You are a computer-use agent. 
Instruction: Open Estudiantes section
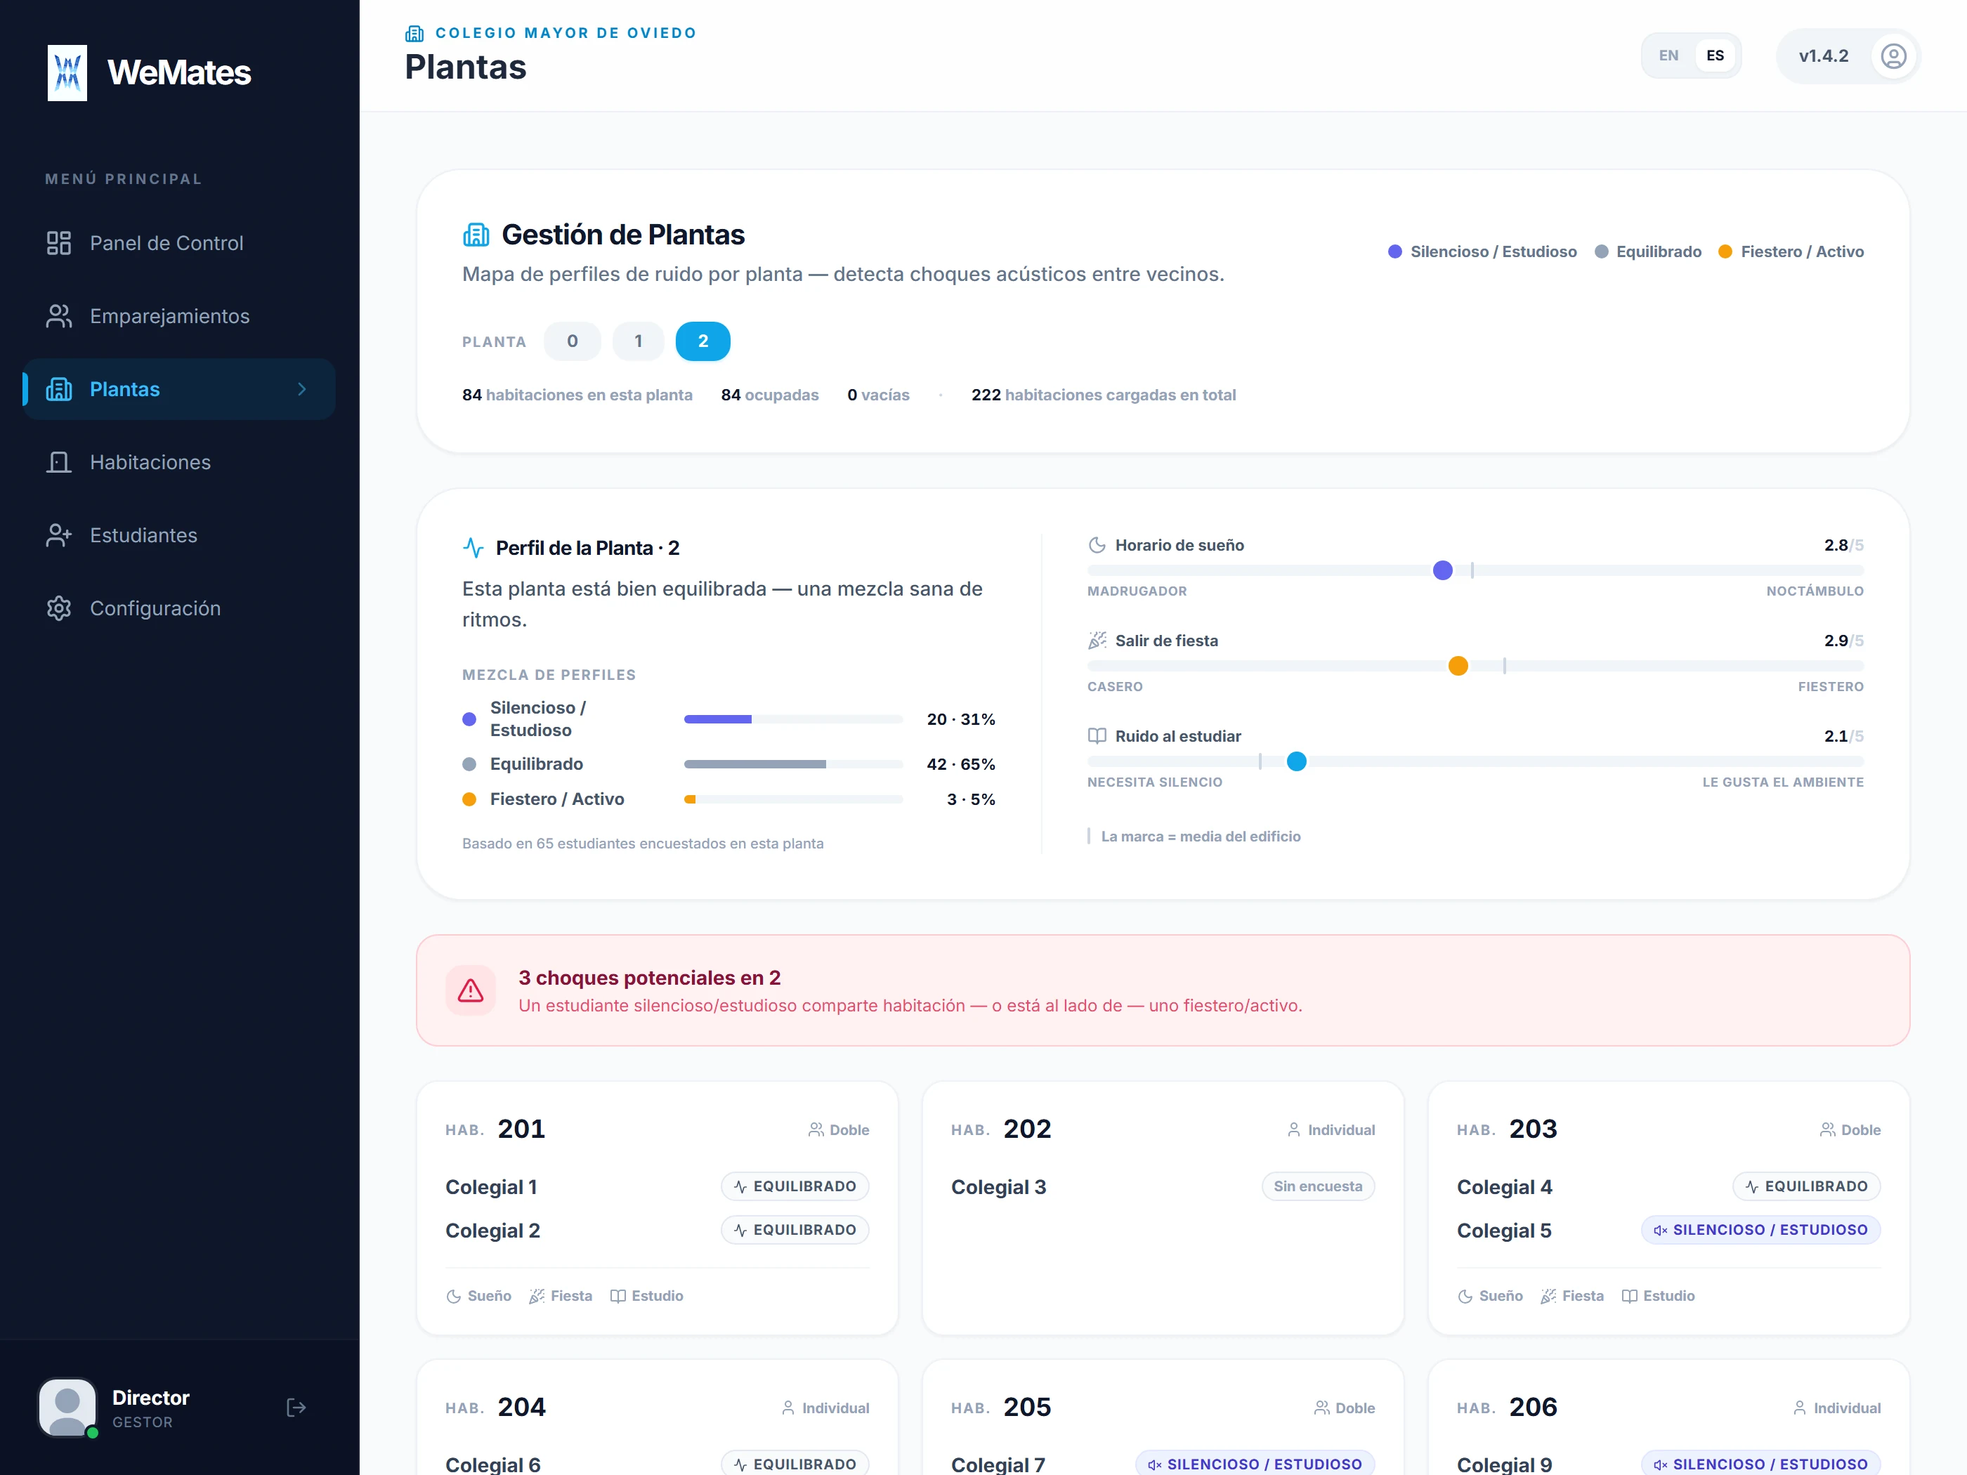(x=180, y=535)
